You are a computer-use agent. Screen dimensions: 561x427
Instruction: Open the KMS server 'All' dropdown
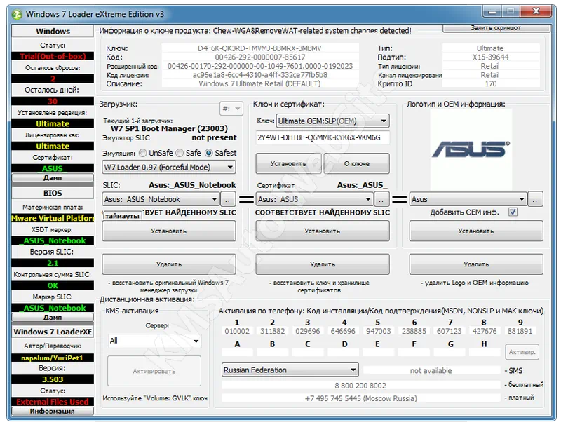[154, 341]
